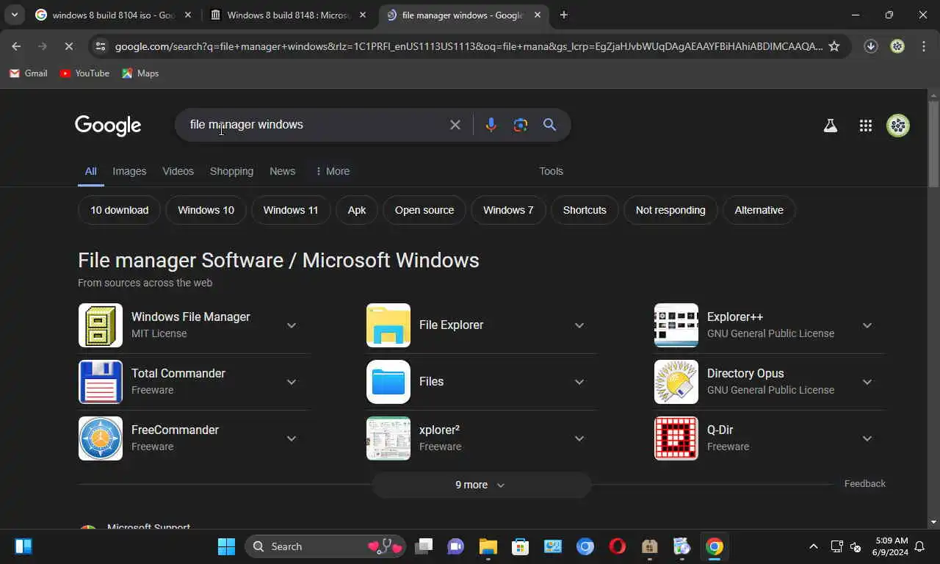
Task: Open a new browser tab
Action: [x=563, y=15]
